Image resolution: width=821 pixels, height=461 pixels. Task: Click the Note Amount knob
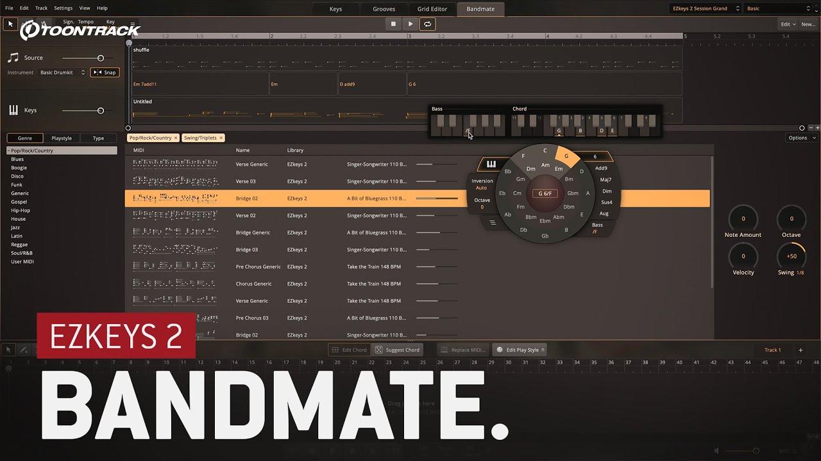(743, 218)
